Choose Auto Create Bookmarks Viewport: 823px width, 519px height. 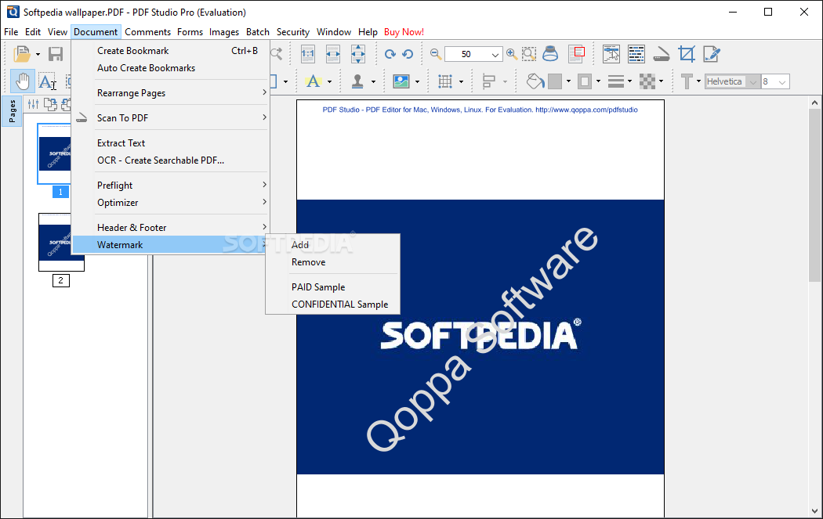tap(171, 68)
